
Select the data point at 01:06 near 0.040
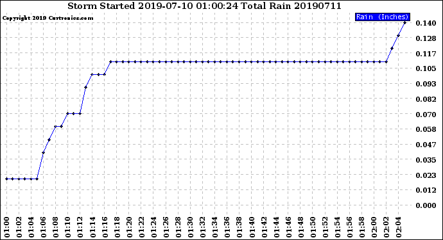coord(43,153)
